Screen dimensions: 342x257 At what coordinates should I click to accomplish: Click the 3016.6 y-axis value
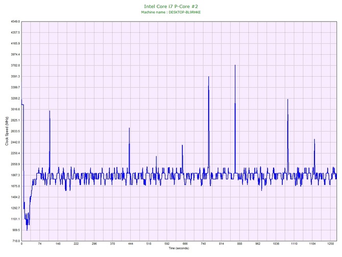pos(15,109)
